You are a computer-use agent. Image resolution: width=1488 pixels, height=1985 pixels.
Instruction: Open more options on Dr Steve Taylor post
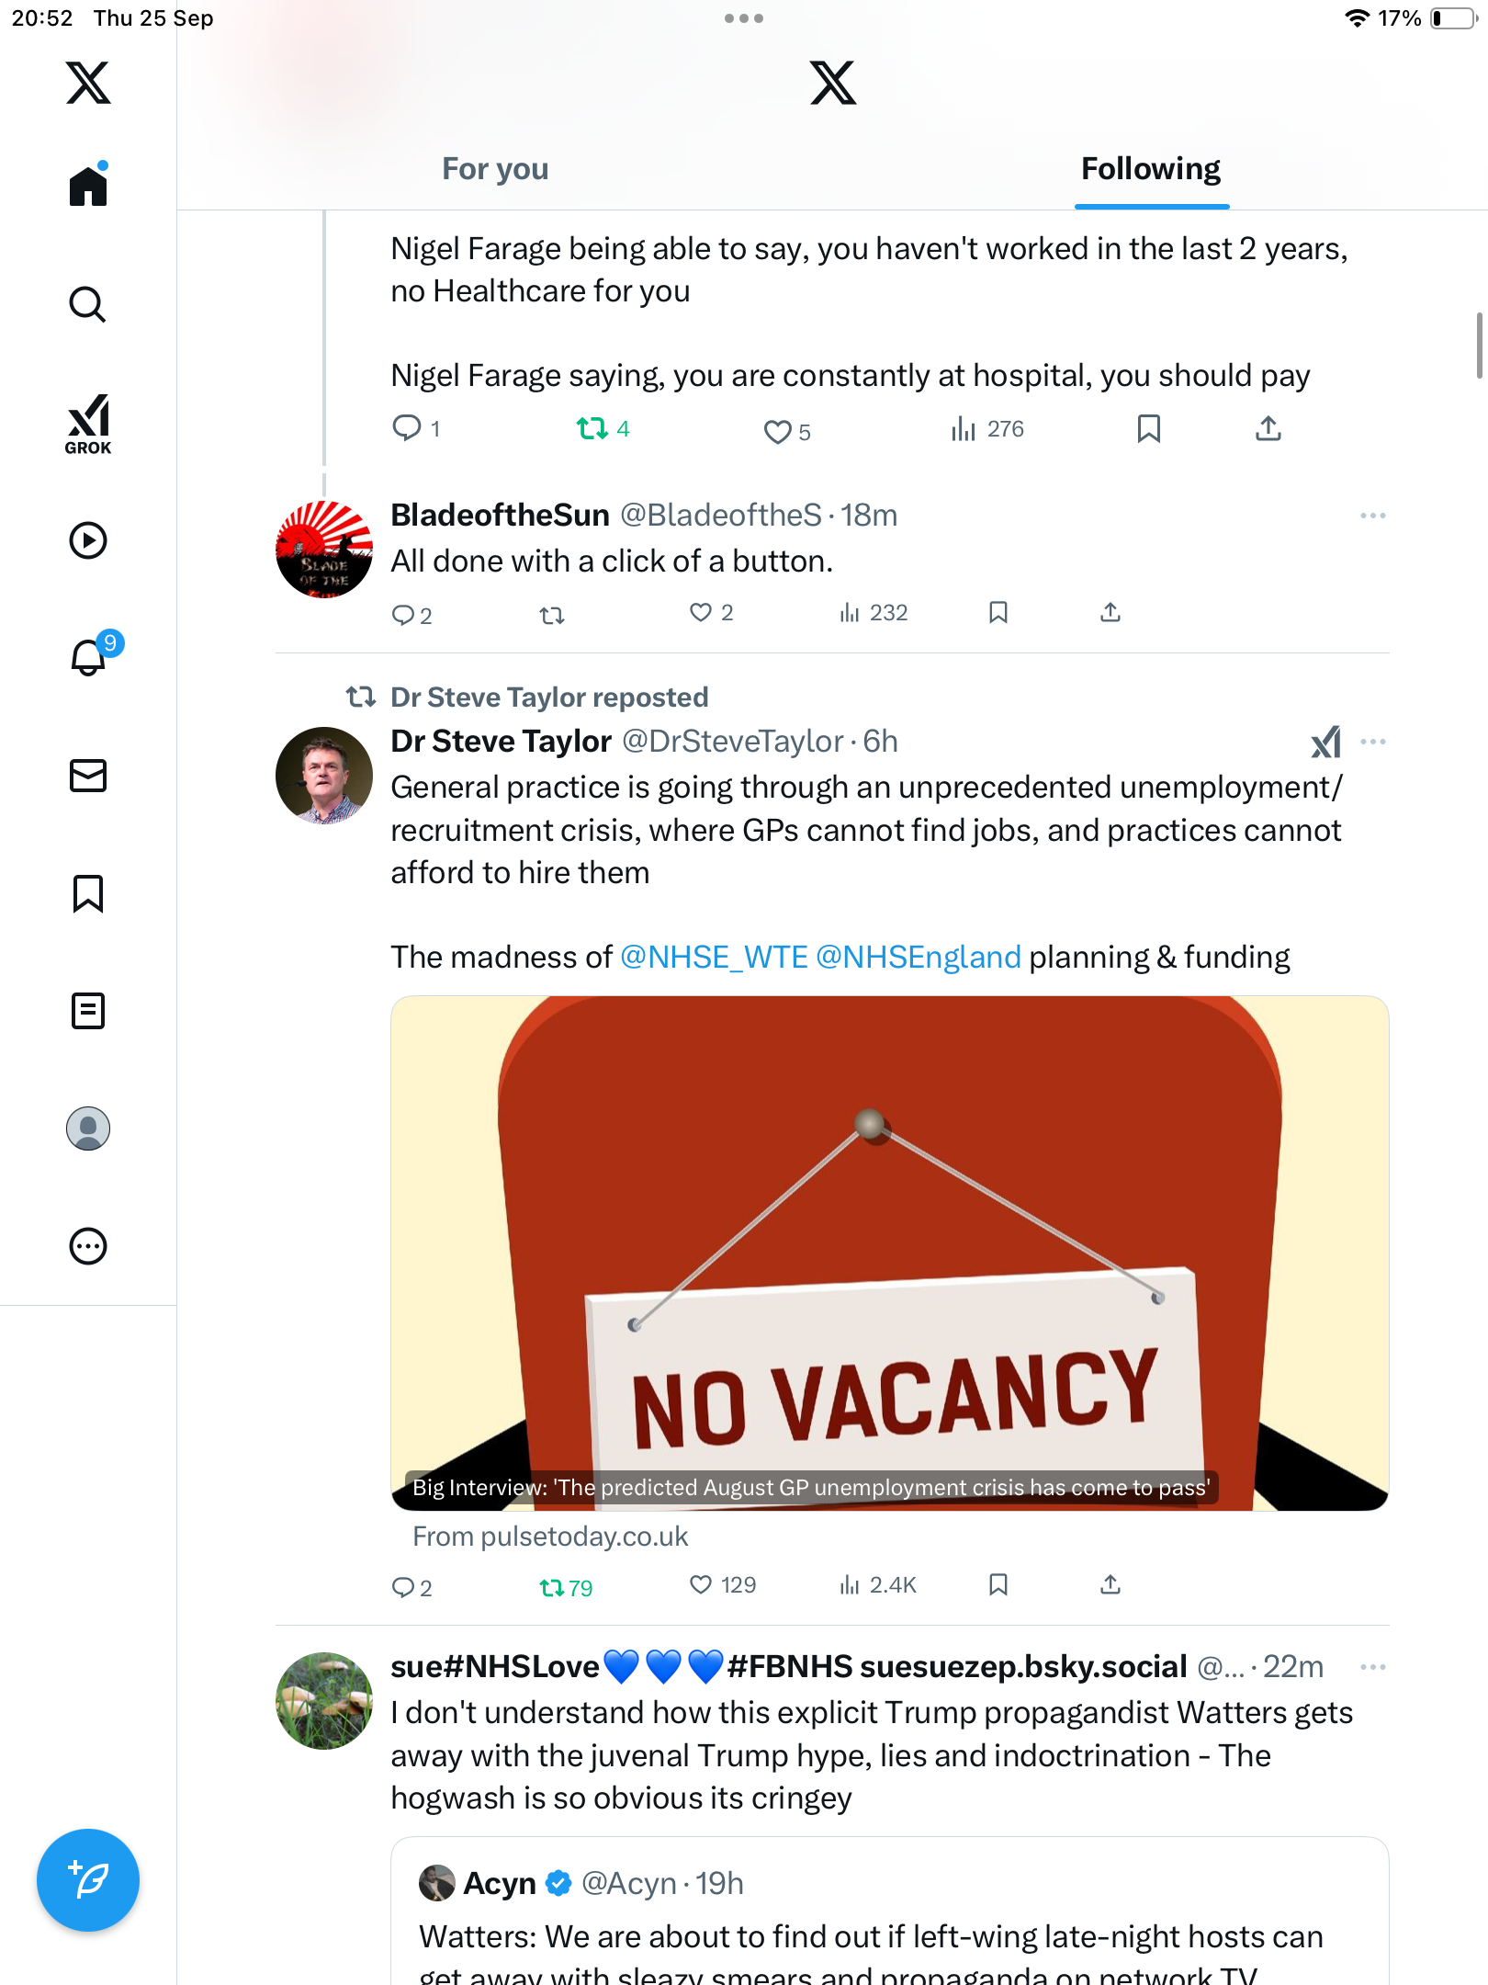(x=1373, y=742)
